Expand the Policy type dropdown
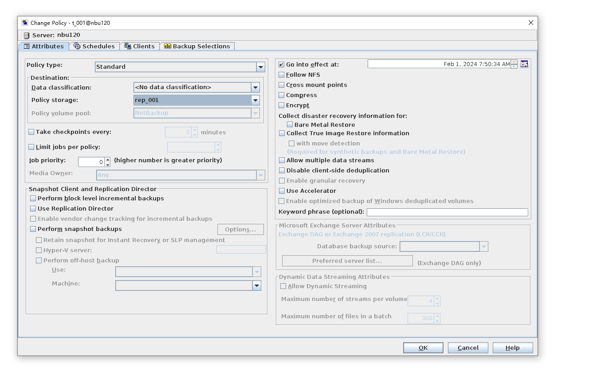Image resolution: width=589 pixels, height=375 pixels. (261, 67)
